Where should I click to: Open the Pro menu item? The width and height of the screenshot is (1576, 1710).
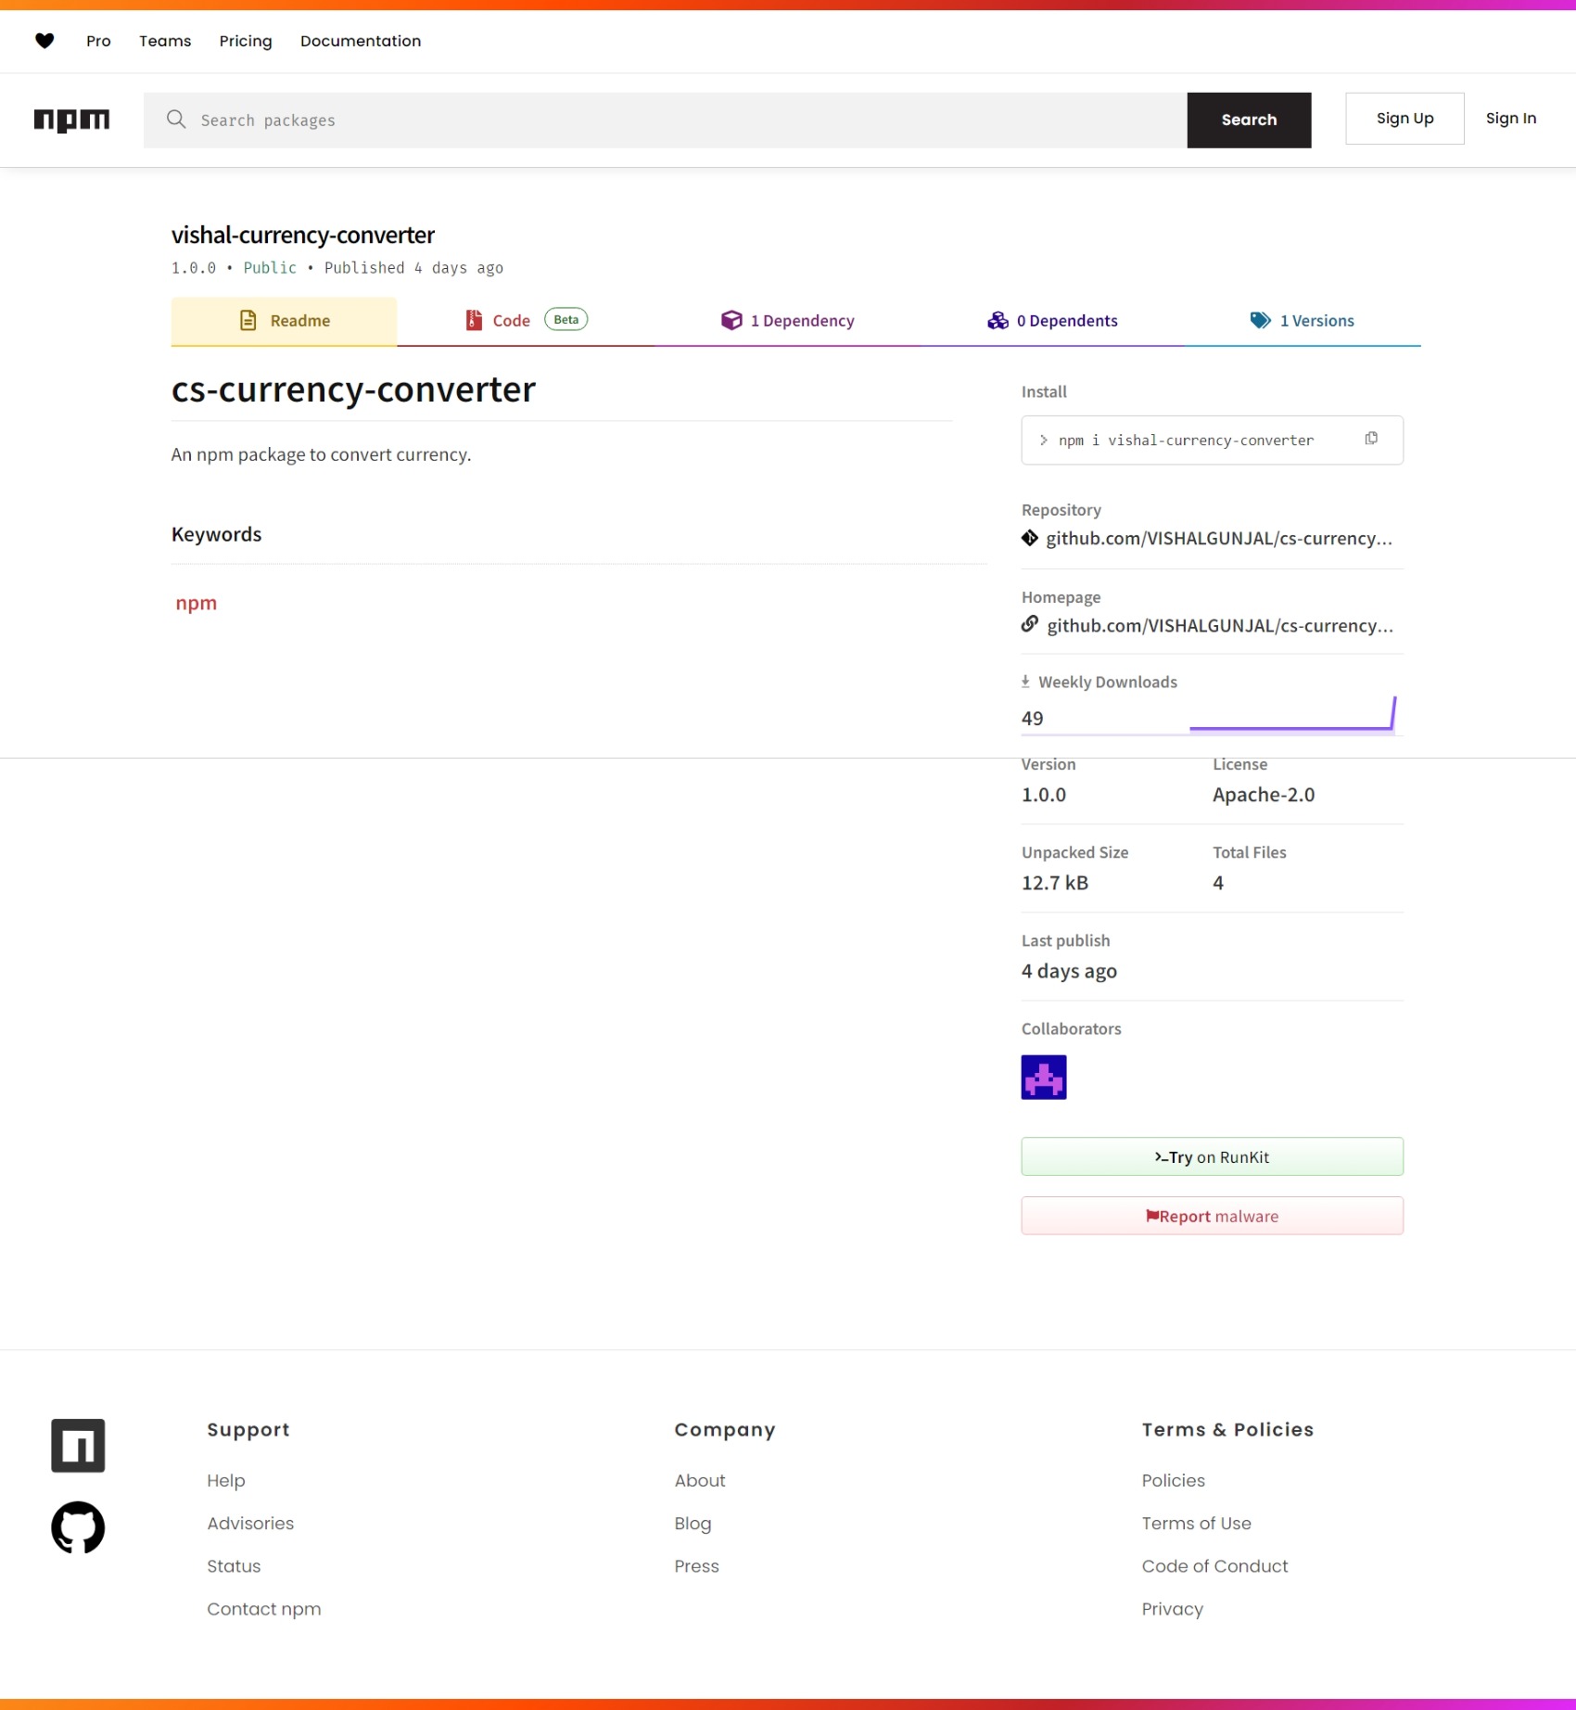pyautogui.click(x=98, y=41)
